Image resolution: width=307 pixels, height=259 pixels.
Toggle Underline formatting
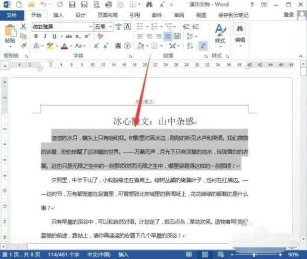(54, 36)
